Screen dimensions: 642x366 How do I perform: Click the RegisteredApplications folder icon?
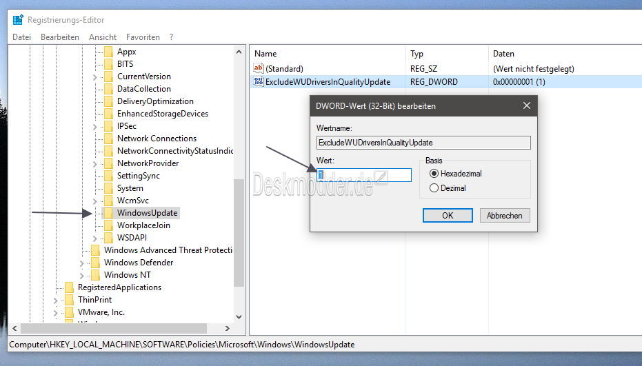point(69,287)
